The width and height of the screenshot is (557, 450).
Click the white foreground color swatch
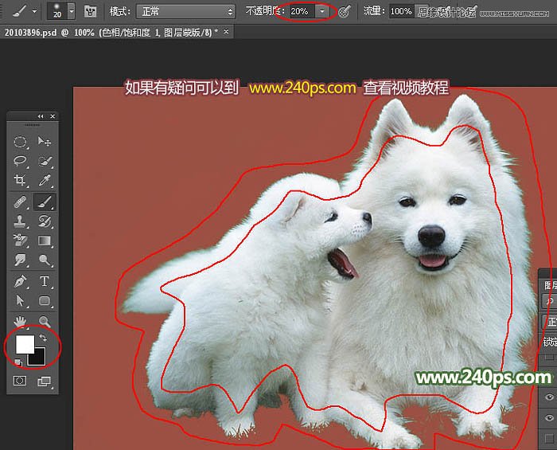(24, 343)
